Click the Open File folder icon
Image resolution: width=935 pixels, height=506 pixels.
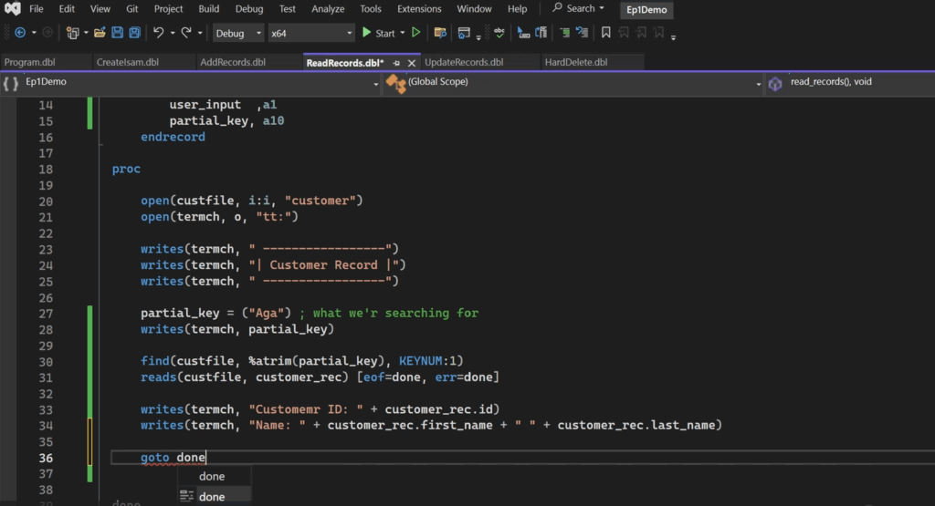click(99, 33)
